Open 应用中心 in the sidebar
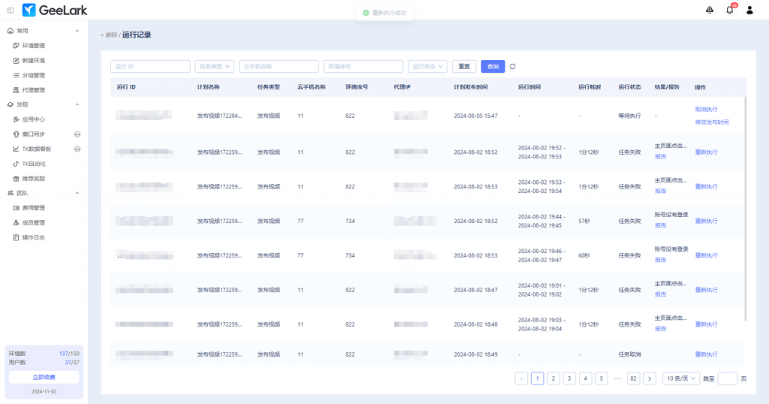The width and height of the screenshot is (769, 404). pos(33,119)
